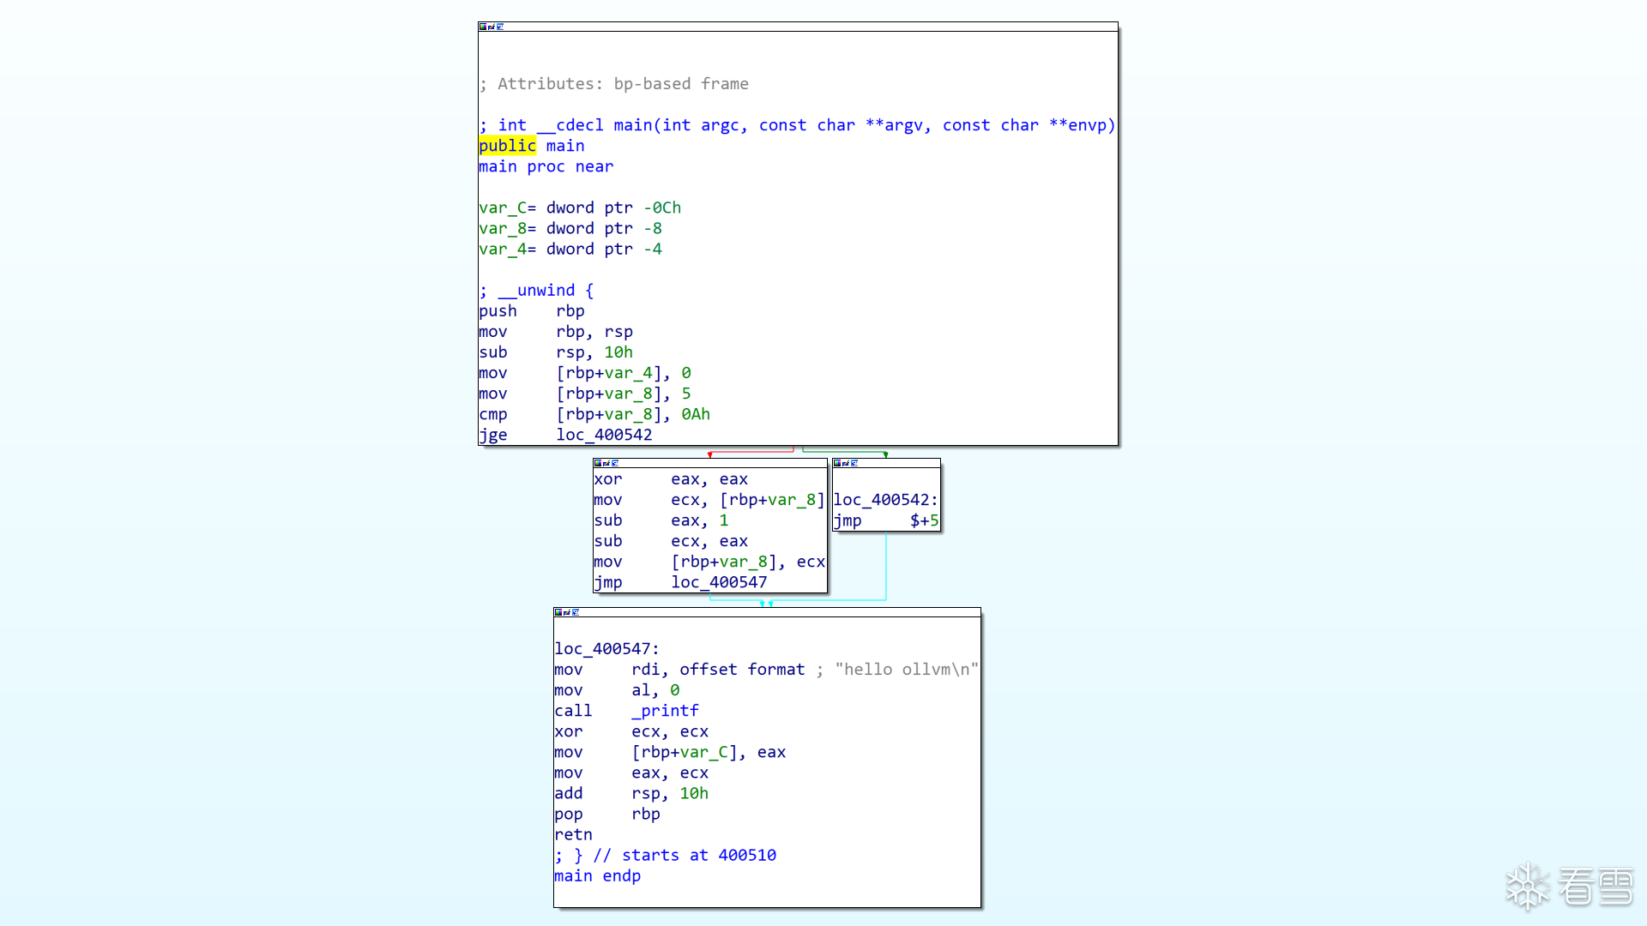The image size is (1647, 926).
Task: Click the loc_400542 operand in the jge instruction
Action: point(604,435)
